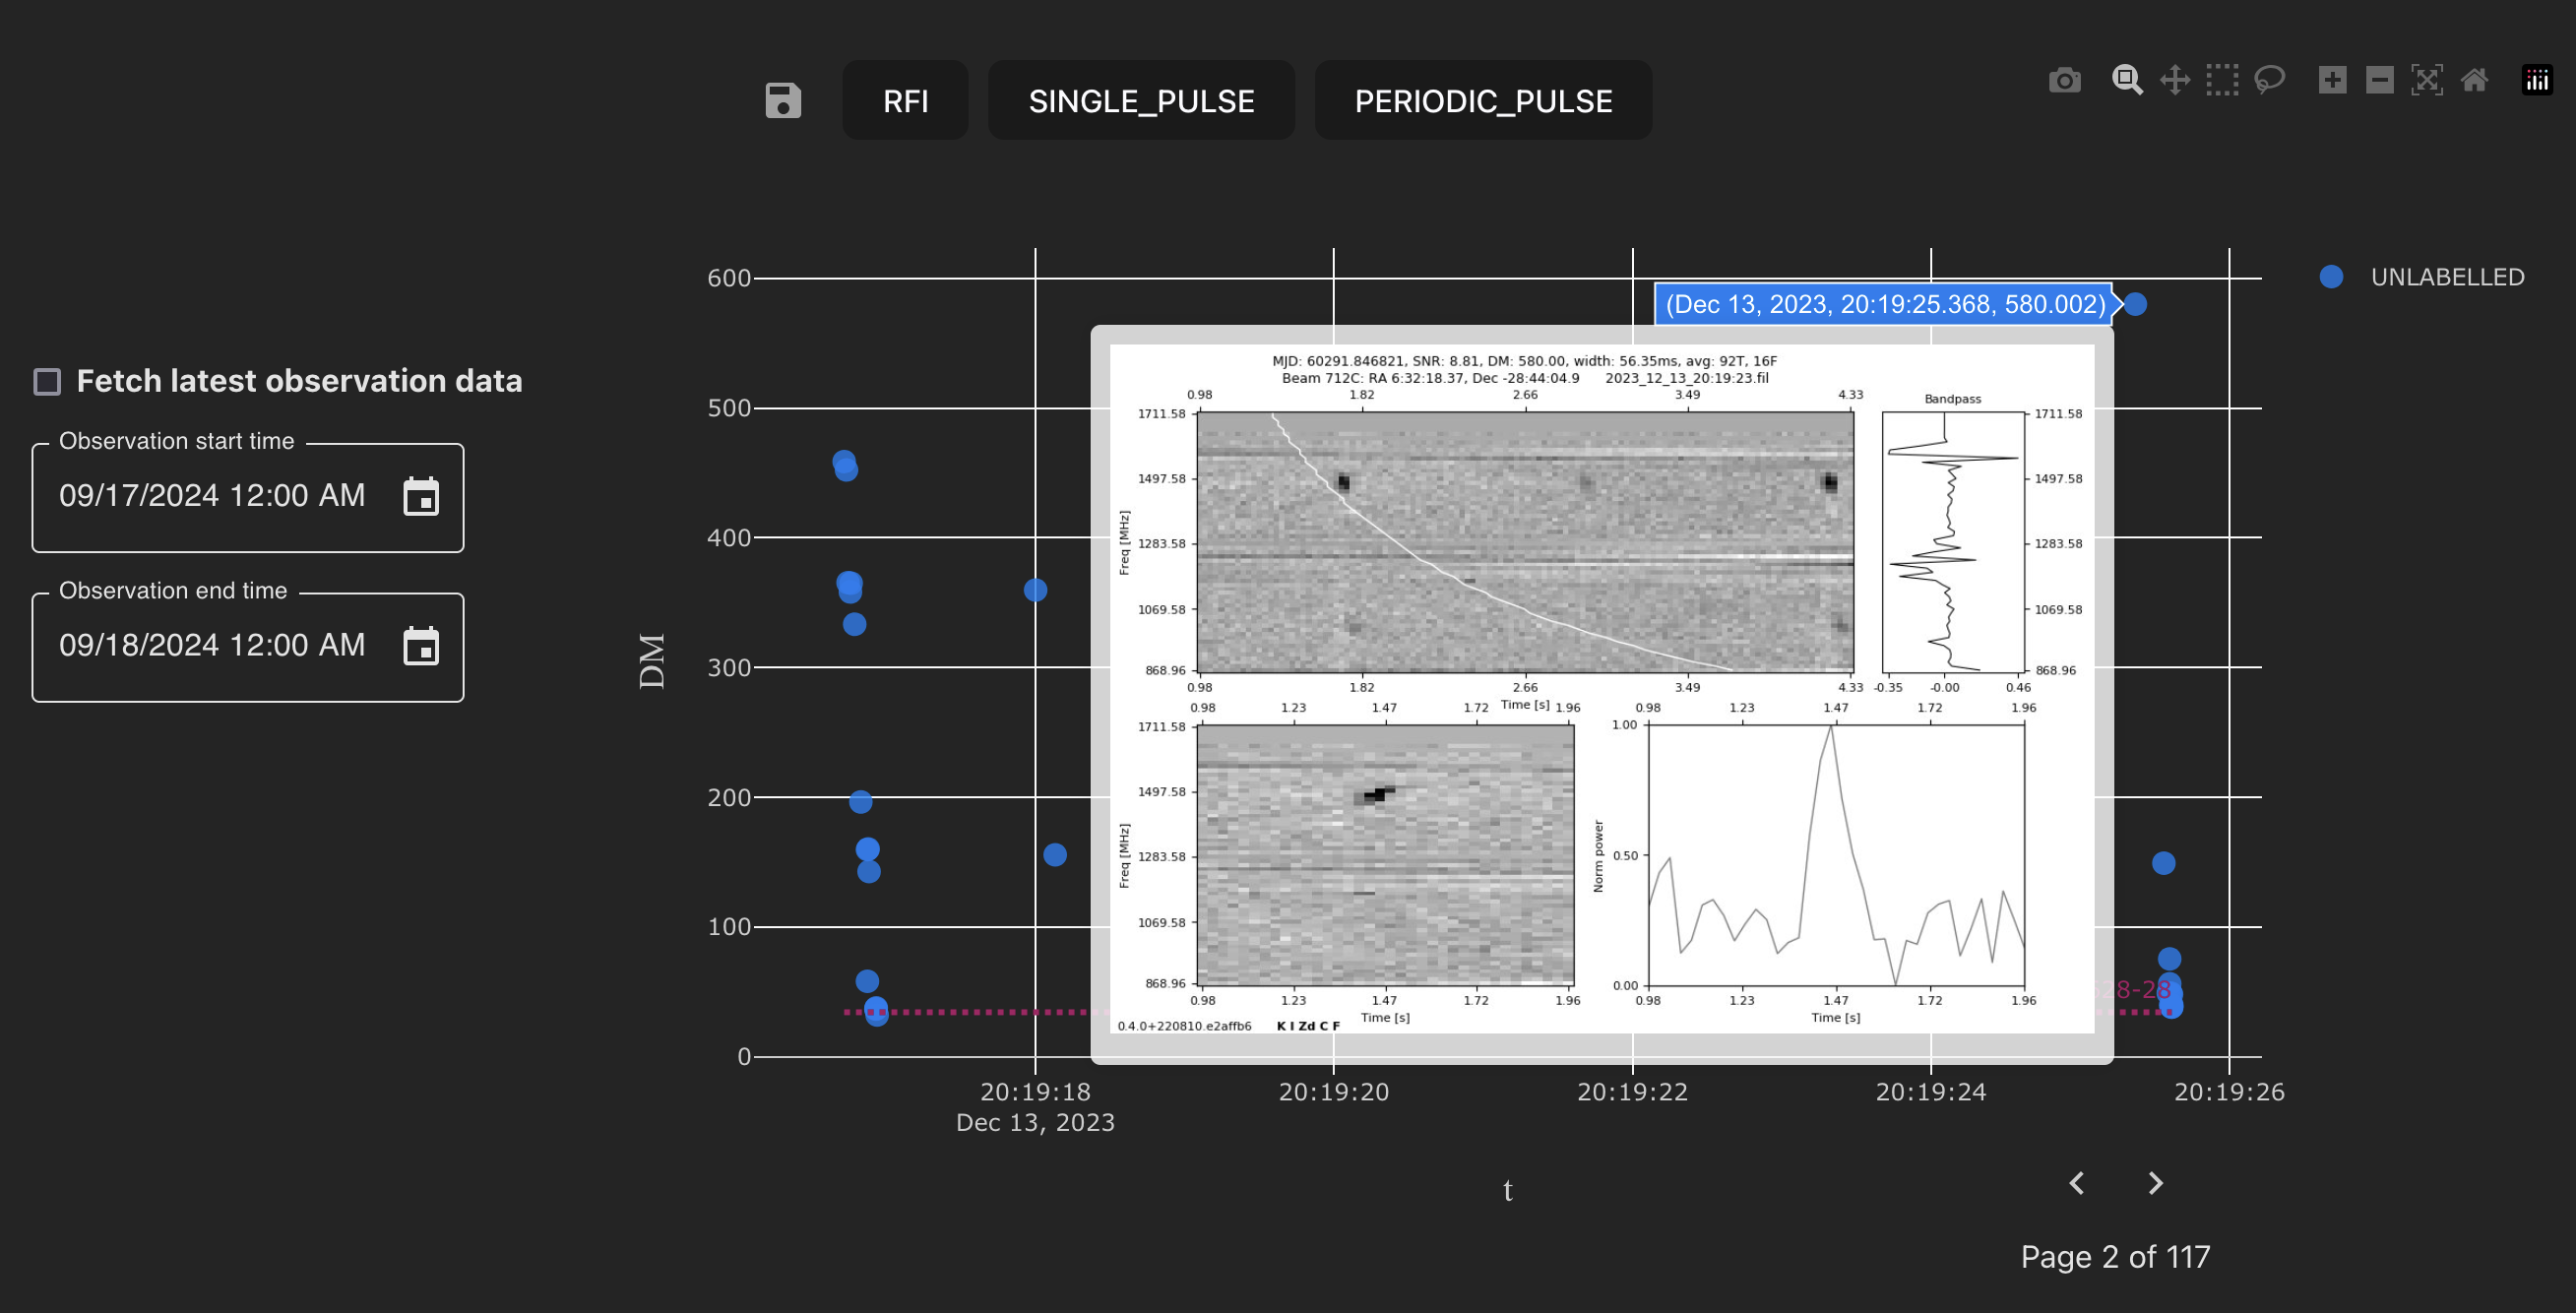
Task: Toggle UNLABELLED legend entry
Action: [2422, 277]
